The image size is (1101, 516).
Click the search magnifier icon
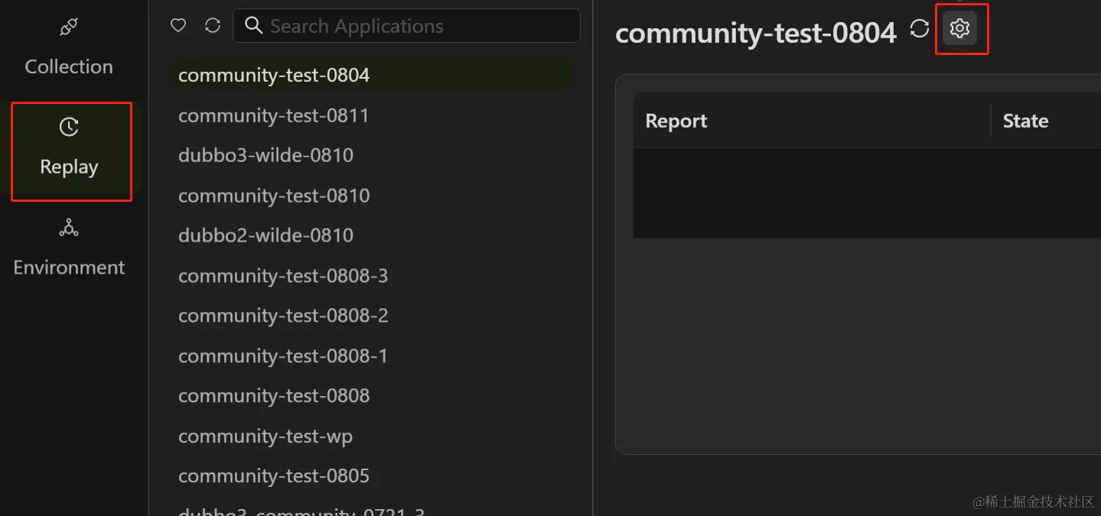tap(253, 26)
